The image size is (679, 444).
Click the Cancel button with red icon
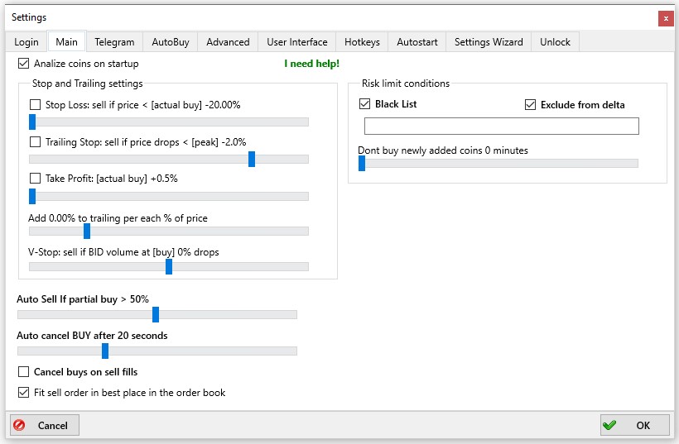pos(45,425)
